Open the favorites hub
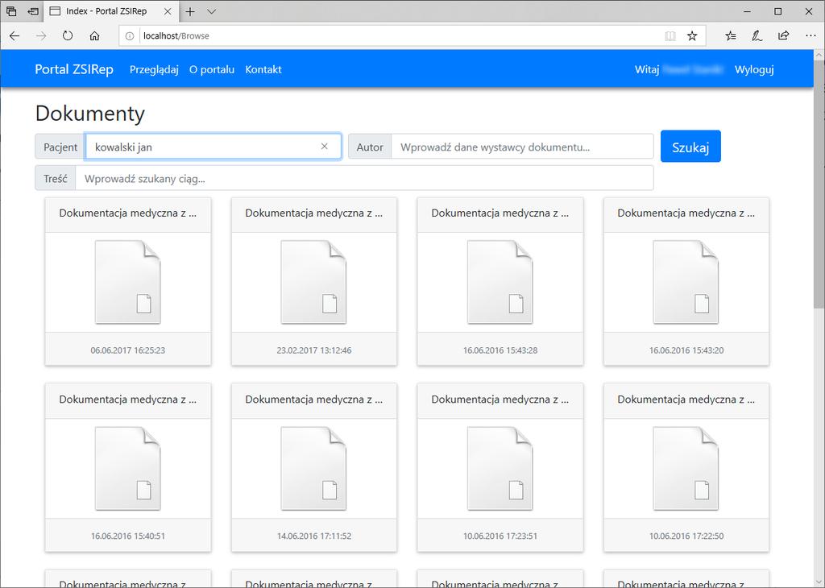This screenshot has width=825, height=588. (731, 35)
